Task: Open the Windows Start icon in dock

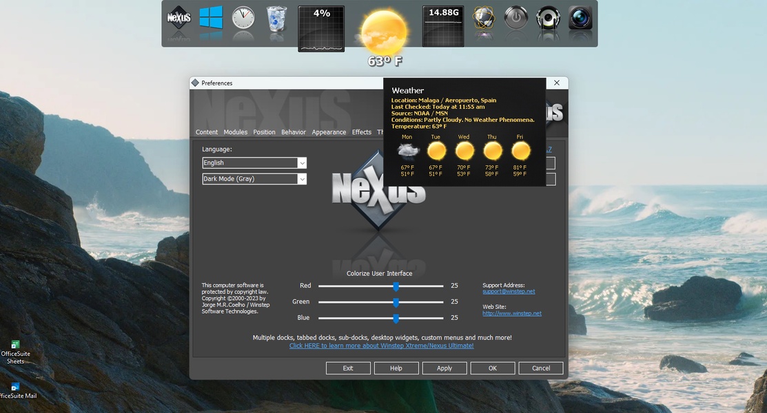Action: pos(211,19)
